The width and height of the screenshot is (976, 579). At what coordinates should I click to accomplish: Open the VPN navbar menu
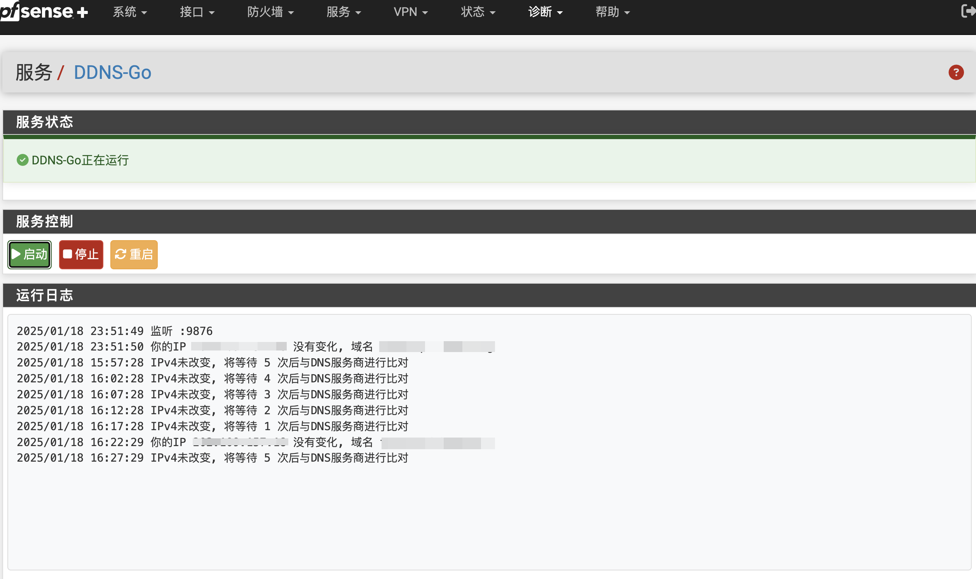point(410,12)
